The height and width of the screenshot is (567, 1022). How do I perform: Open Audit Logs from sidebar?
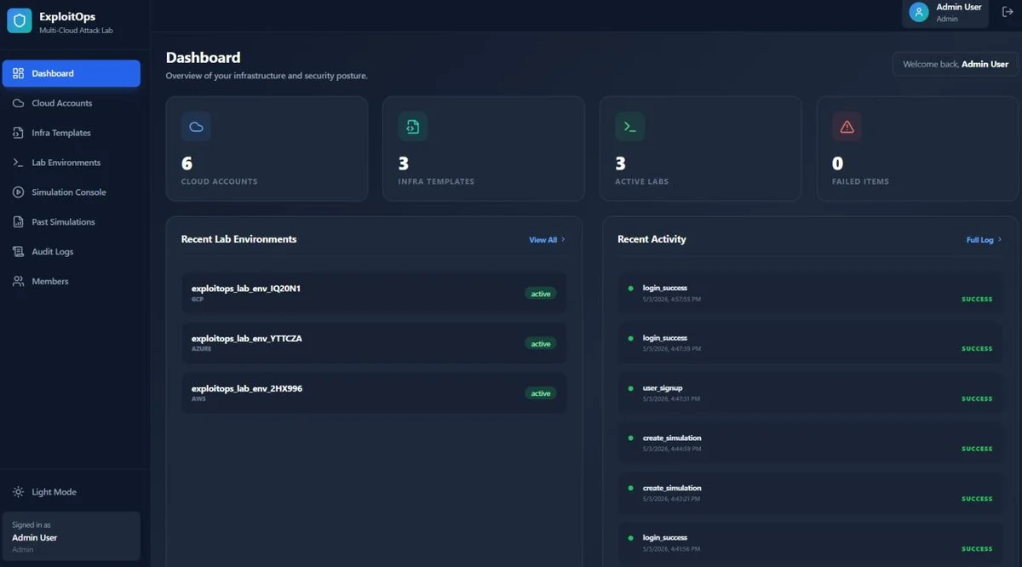[x=72, y=252]
